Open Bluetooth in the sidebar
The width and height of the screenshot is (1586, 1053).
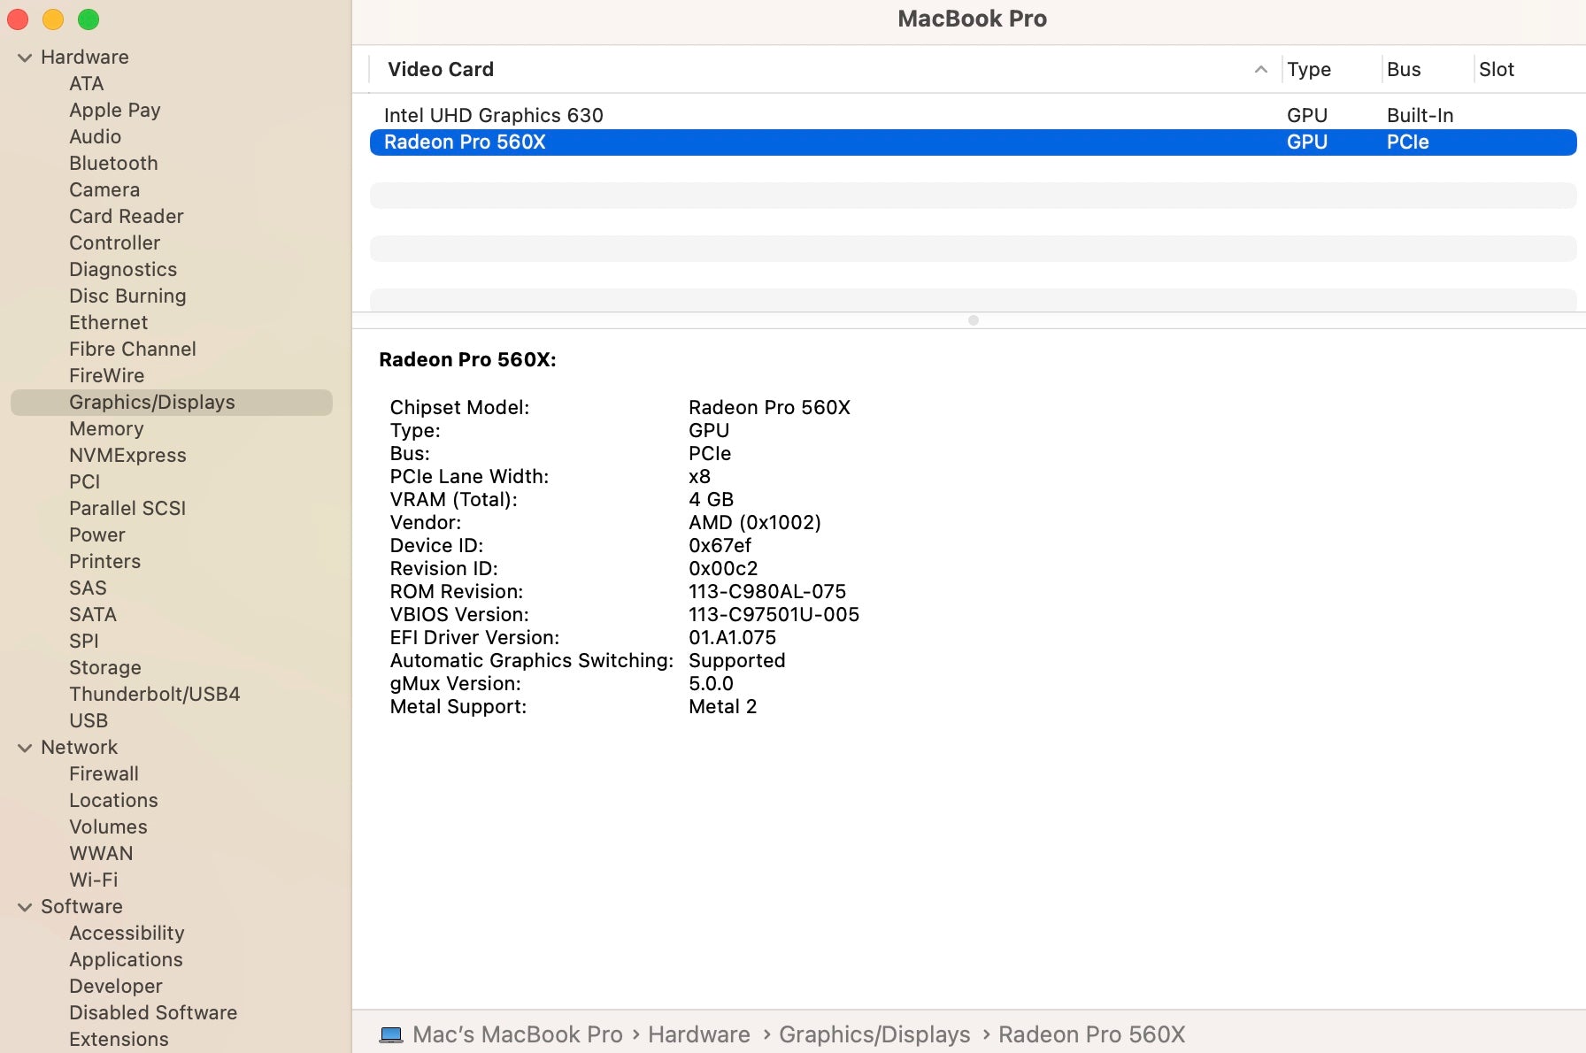(x=113, y=164)
